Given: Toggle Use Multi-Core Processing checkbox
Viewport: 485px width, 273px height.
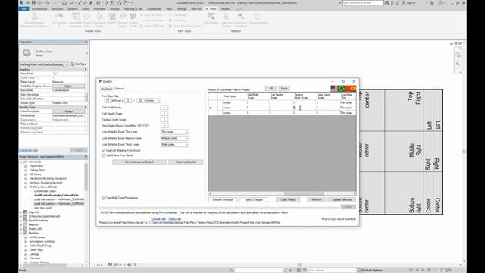Looking at the screenshot, I should coord(104,198).
